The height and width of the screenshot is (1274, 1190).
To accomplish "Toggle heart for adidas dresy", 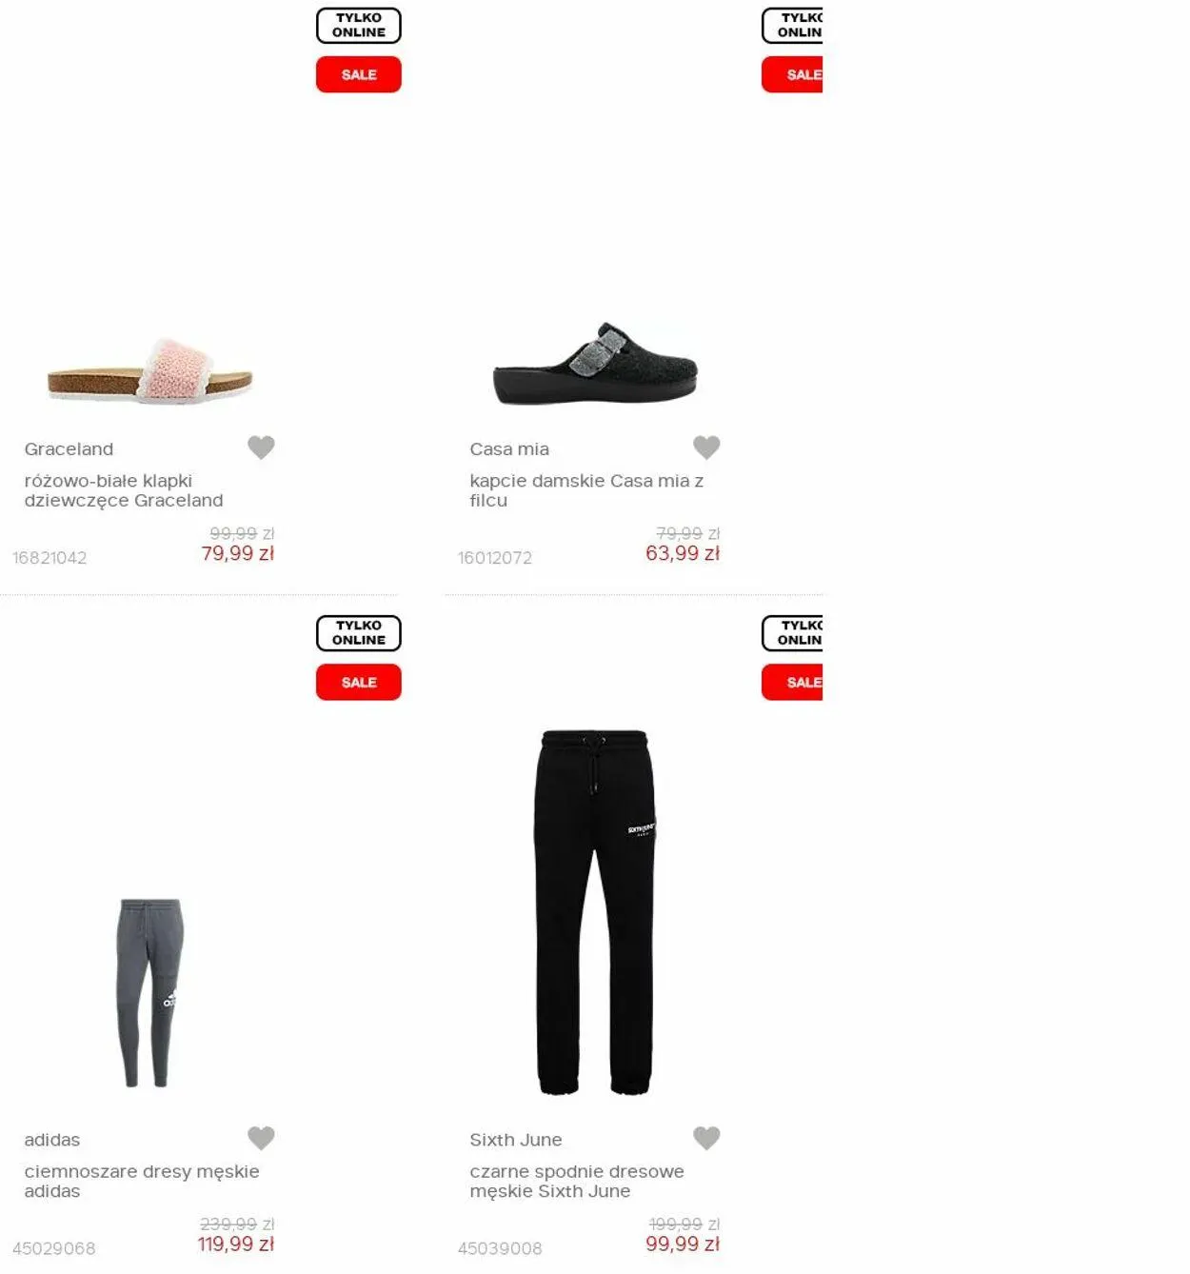I will tap(261, 1137).
